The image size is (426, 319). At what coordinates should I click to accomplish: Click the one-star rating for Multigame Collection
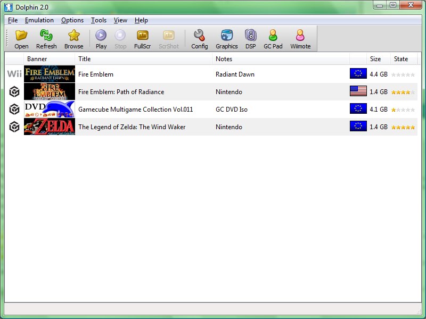tap(403, 110)
